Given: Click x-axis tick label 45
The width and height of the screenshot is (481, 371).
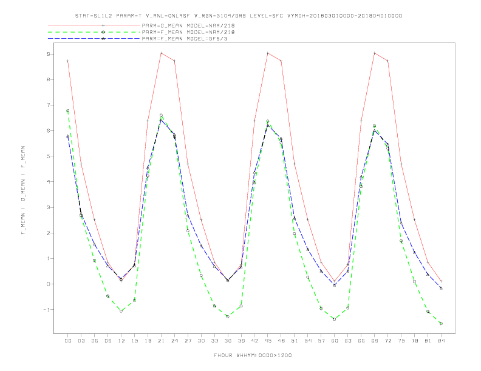Looking at the screenshot, I should 268,341.
